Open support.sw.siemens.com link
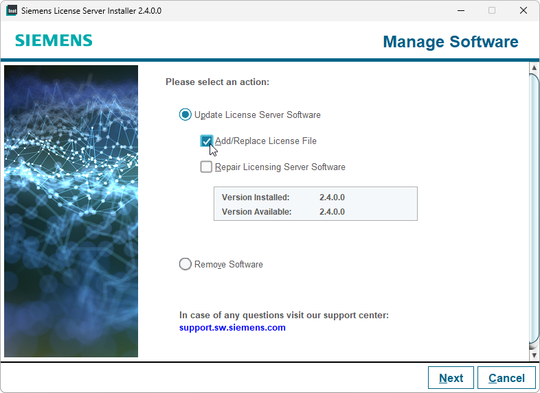This screenshot has width=540, height=393. pos(232,327)
